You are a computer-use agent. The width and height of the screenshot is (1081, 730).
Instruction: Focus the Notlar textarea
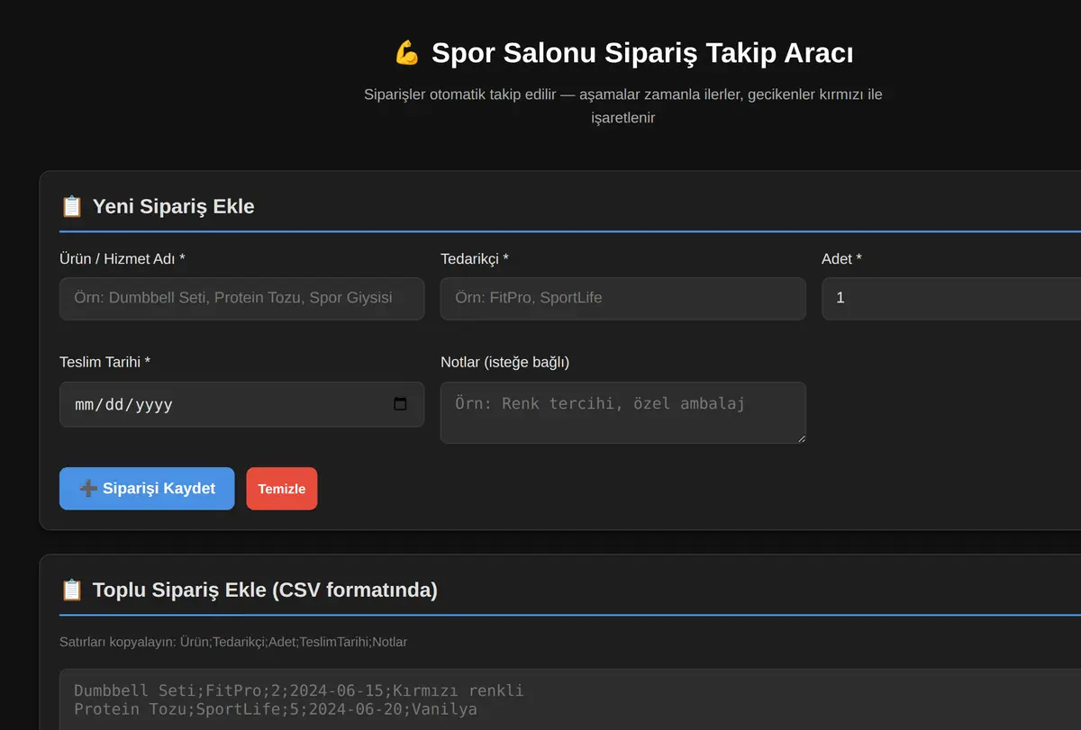coord(622,412)
